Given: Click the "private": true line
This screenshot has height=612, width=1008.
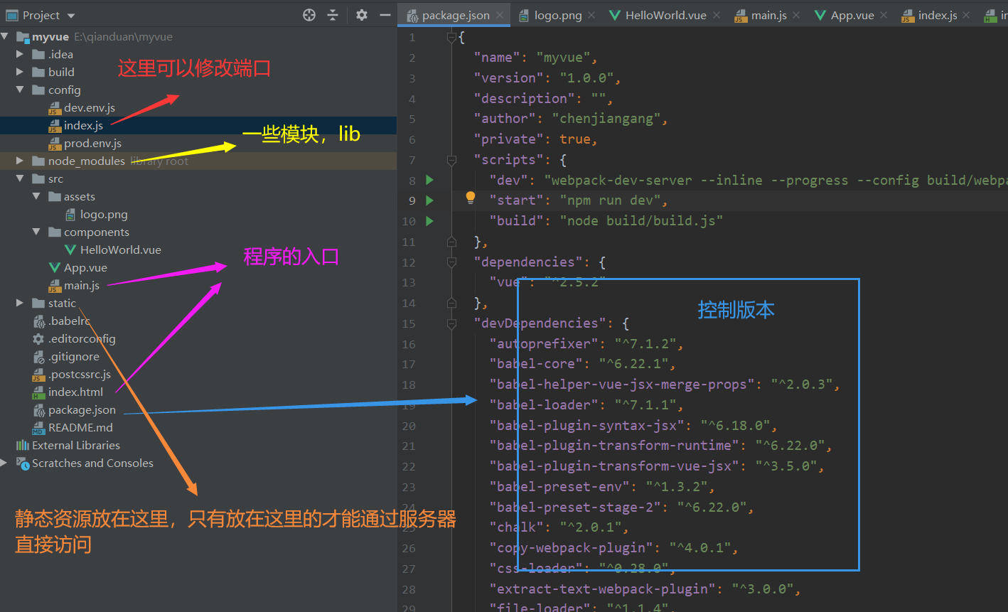Looking at the screenshot, I should [536, 139].
